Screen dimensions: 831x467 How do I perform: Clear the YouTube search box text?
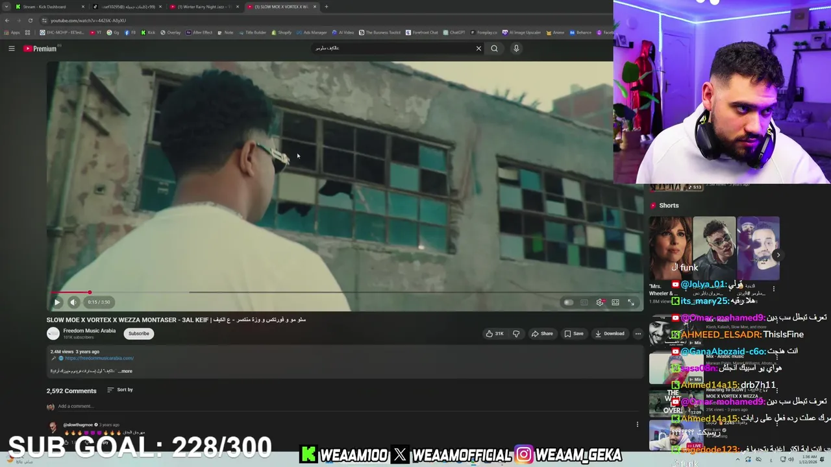pyautogui.click(x=478, y=48)
